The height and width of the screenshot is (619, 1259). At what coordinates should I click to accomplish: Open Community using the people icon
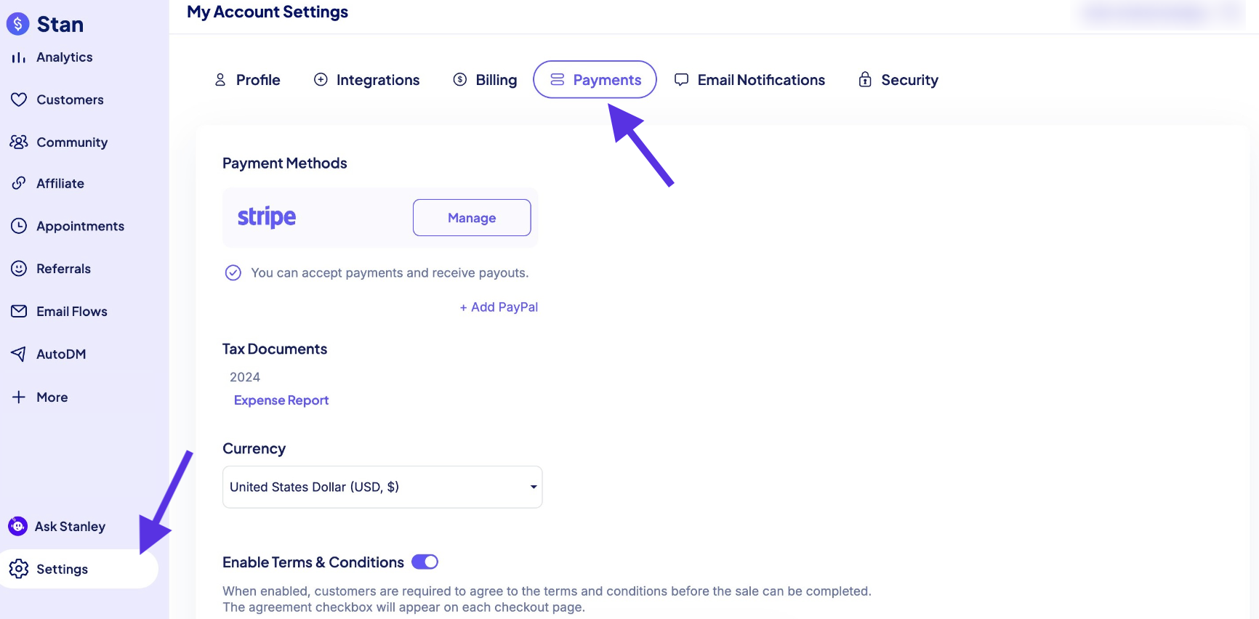point(19,142)
